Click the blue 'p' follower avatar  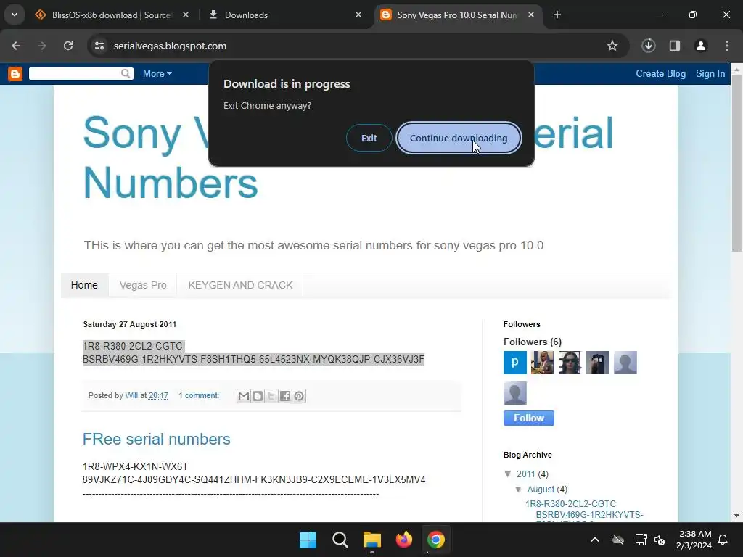[515, 363]
